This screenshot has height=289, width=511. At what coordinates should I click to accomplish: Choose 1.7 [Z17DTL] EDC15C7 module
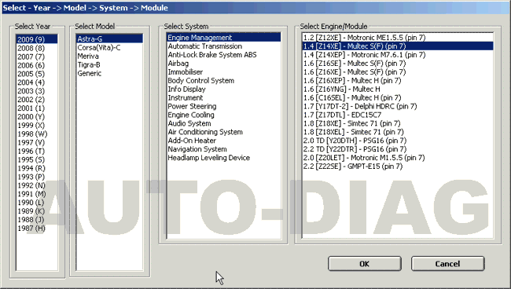pyautogui.click(x=398, y=115)
